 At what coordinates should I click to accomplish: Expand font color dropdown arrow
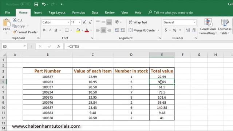point(91,30)
